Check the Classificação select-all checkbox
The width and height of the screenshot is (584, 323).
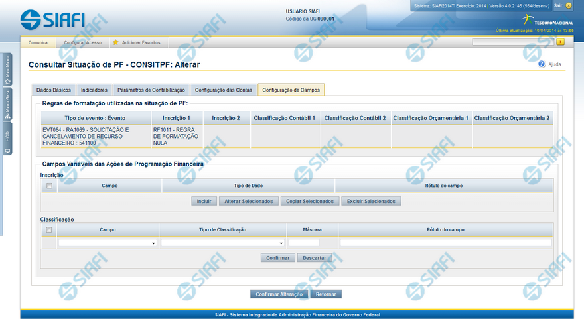[x=48, y=230]
